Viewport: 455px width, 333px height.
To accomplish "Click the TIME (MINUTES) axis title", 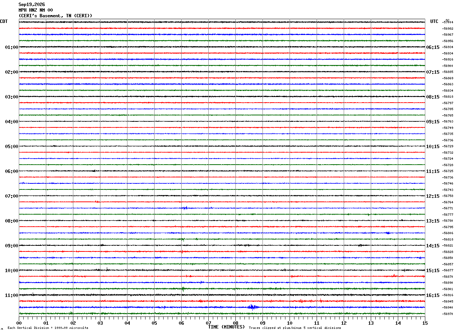I will tap(226, 327).
